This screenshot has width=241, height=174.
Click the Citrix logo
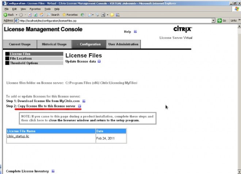click(183, 29)
